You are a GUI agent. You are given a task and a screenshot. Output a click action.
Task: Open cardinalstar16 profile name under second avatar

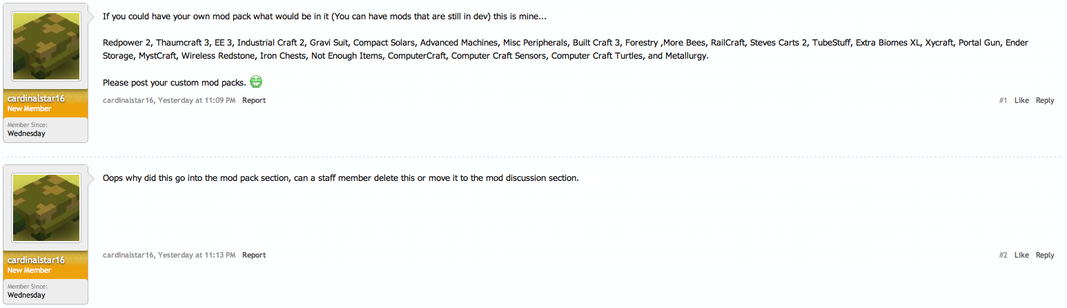(36, 260)
